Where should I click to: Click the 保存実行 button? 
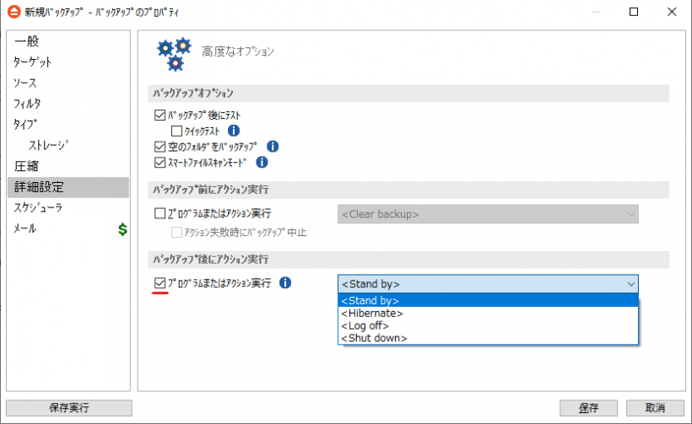click(x=69, y=408)
